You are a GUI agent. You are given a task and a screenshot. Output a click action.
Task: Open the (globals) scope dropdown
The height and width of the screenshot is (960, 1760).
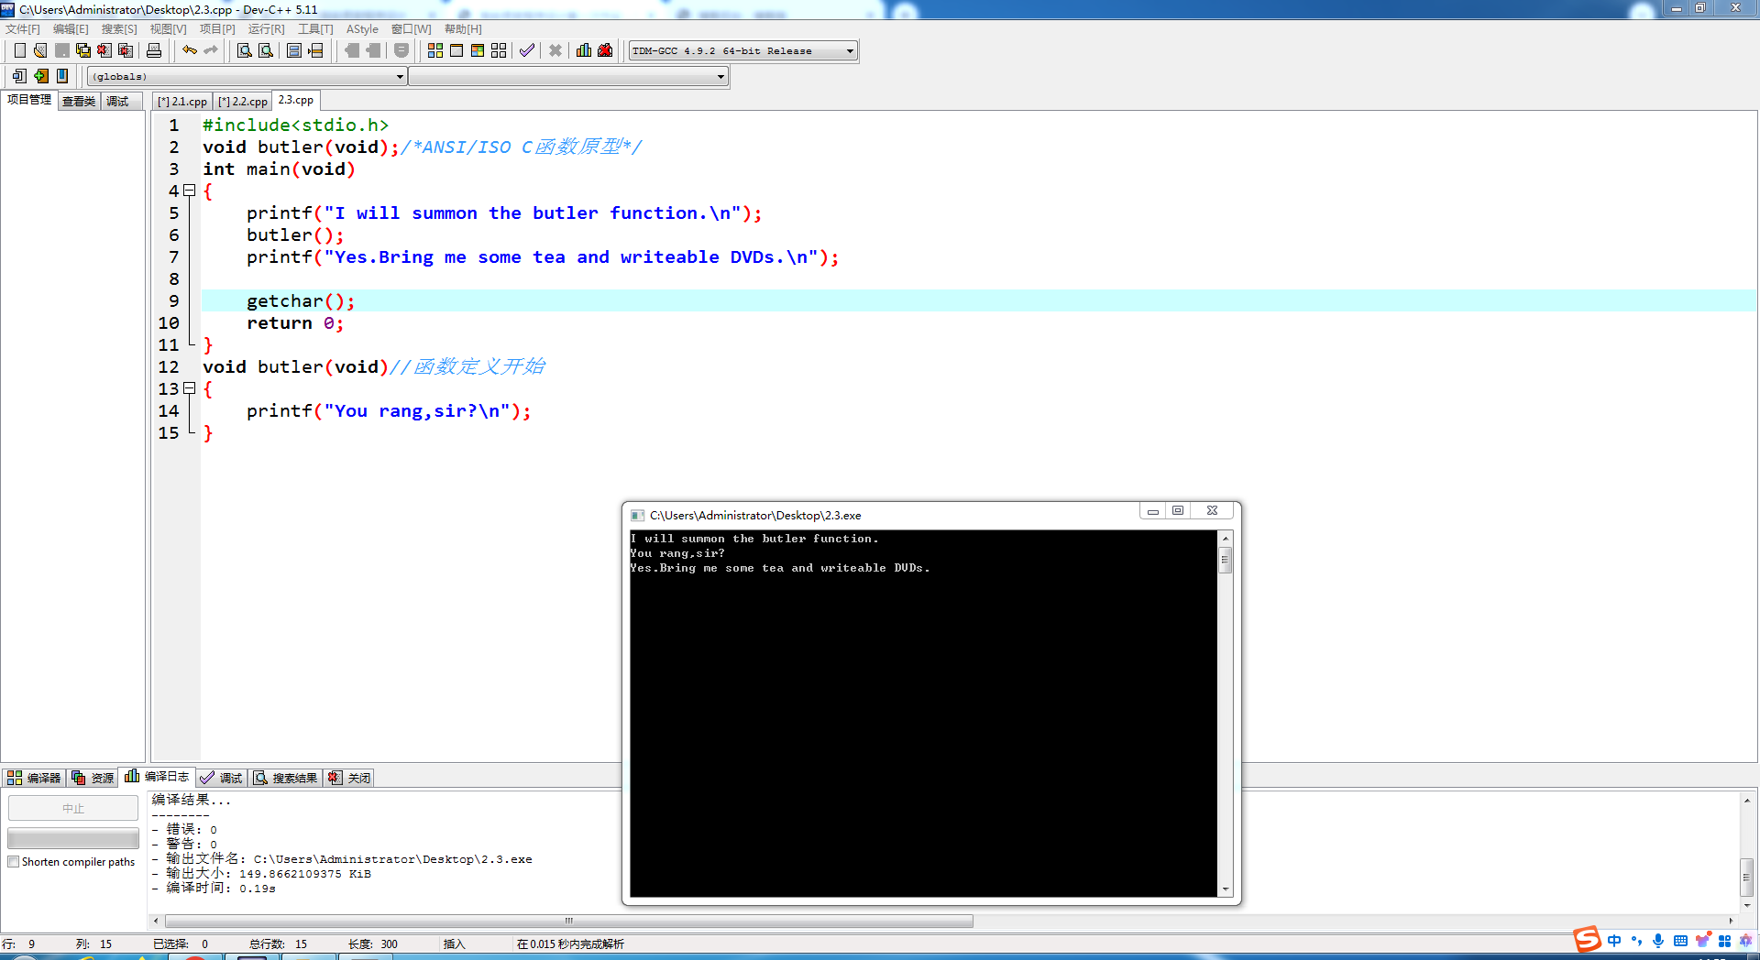400,77
